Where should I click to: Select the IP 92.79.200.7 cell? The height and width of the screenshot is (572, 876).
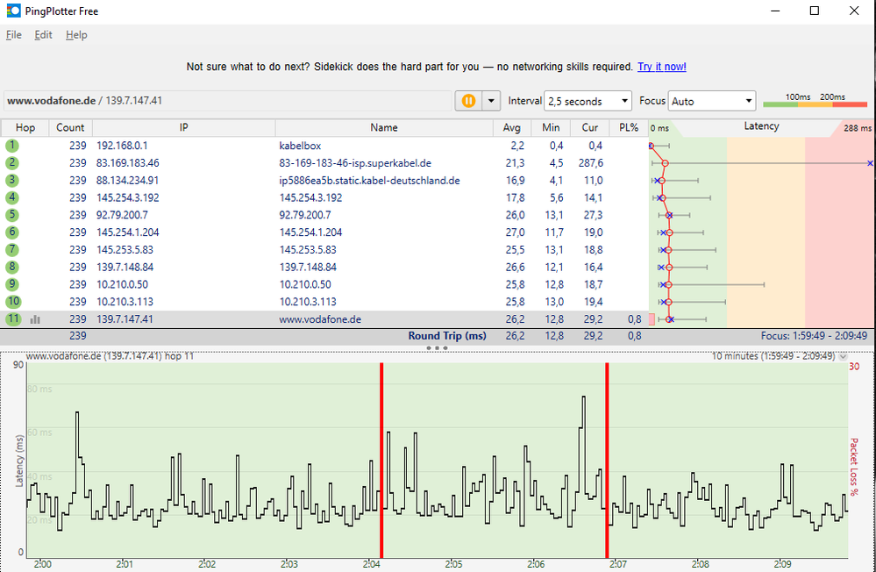pos(122,215)
